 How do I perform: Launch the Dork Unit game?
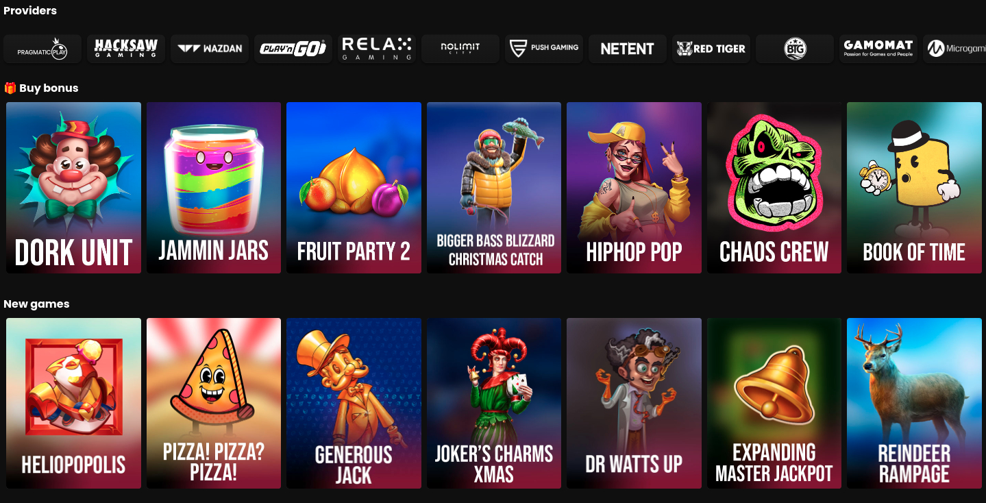click(73, 188)
